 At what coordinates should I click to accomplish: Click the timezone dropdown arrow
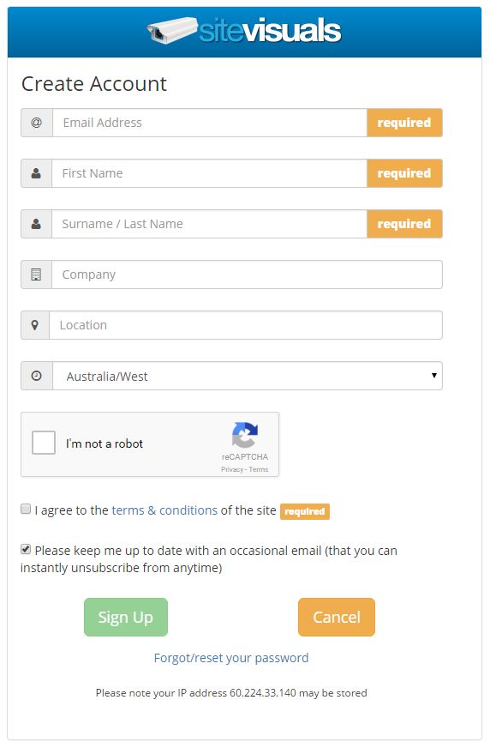point(433,376)
